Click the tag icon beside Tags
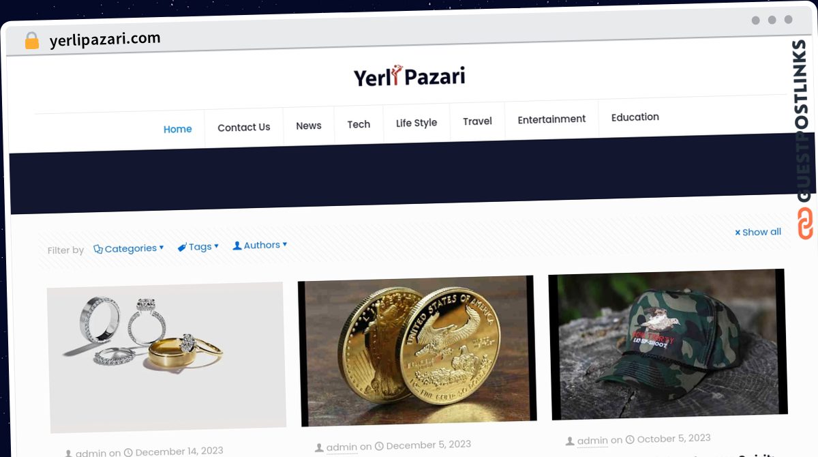Screen dimensions: 818x457 182,247
